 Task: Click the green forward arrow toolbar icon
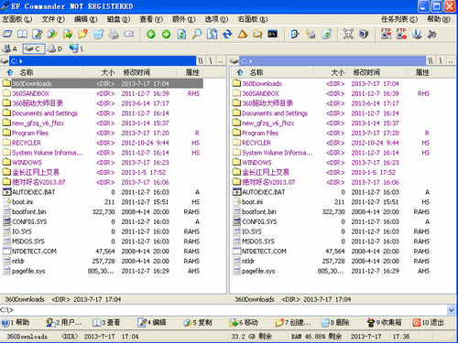pos(166,34)
